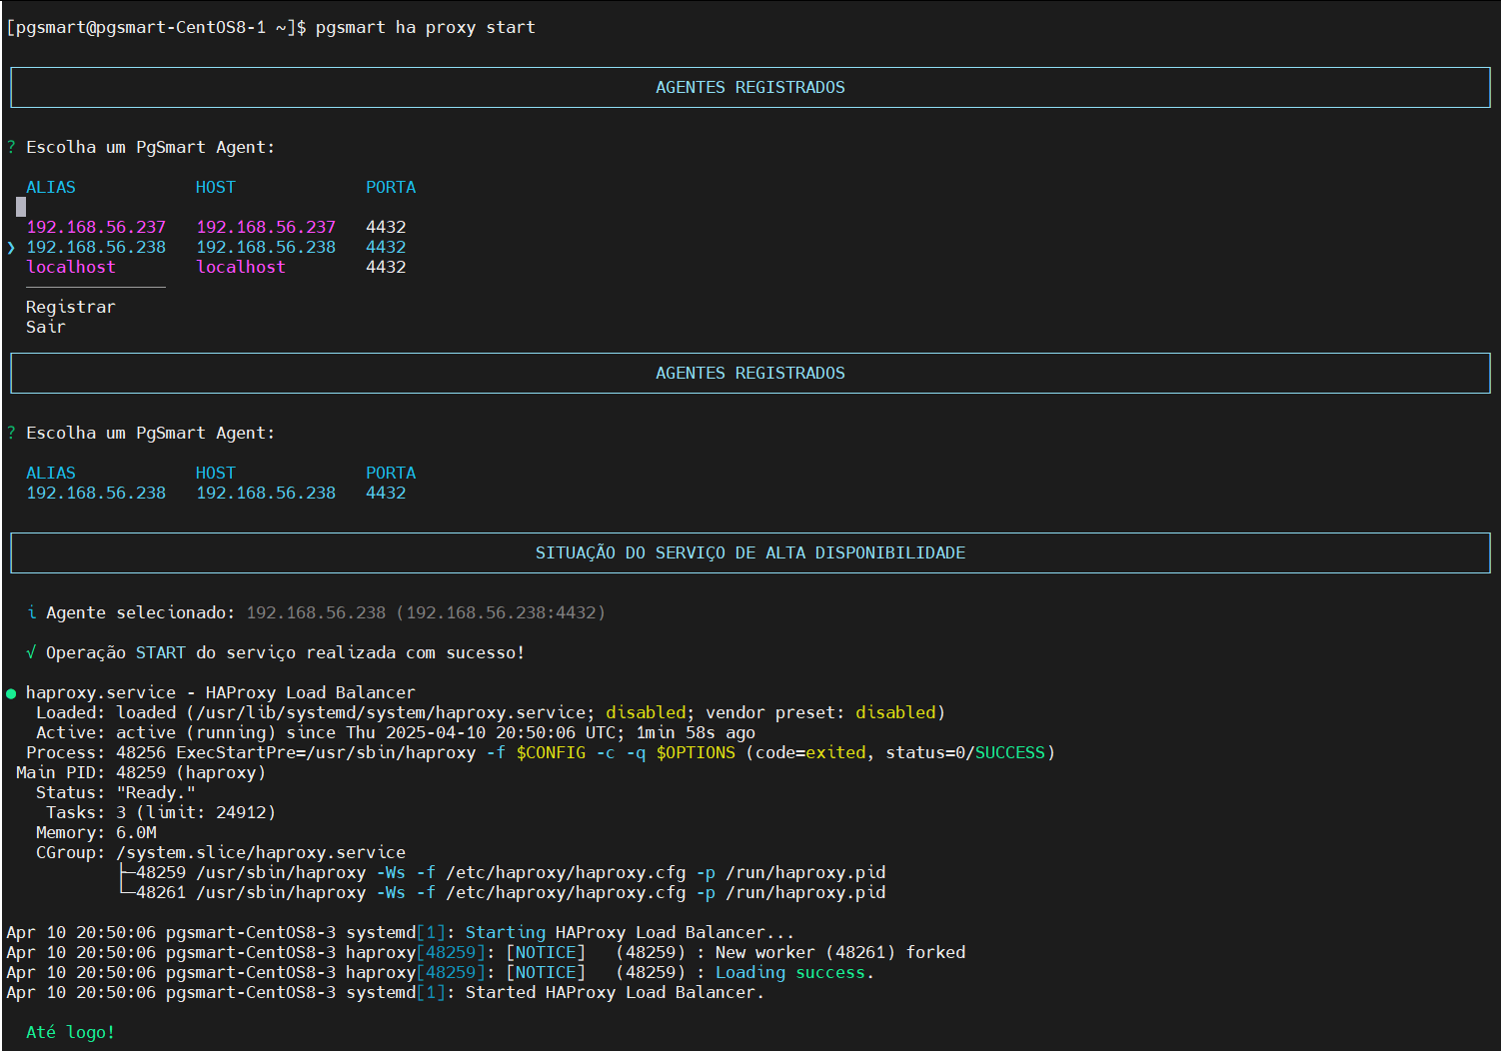Click the 'Tasks: 3 (limit: 24912)' line
The height and width of the screenshot is (1051, 1501).
point(161,812)
